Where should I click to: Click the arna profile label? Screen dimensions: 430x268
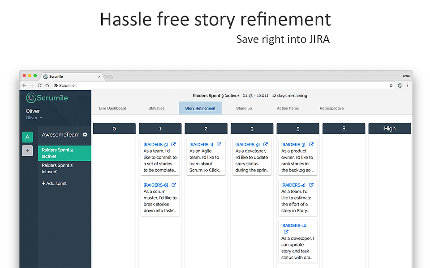406,76
